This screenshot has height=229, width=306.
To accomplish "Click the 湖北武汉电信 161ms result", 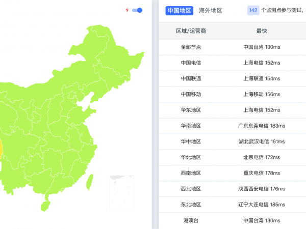I will click(262, 141).
